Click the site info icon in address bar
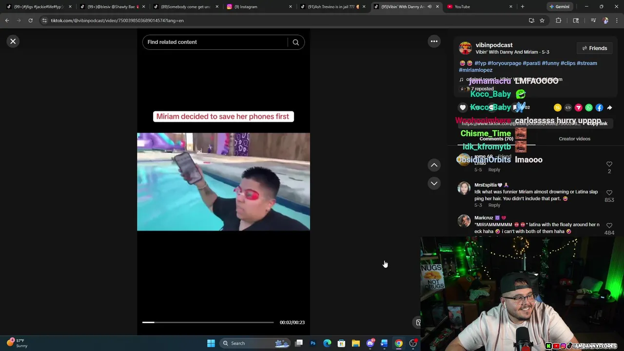624x351 pixels. point(44,20)
